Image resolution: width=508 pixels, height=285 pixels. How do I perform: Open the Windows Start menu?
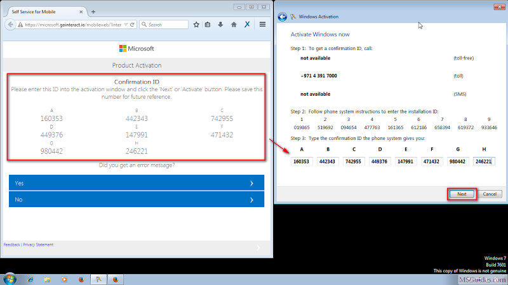[x=10, y=279]
